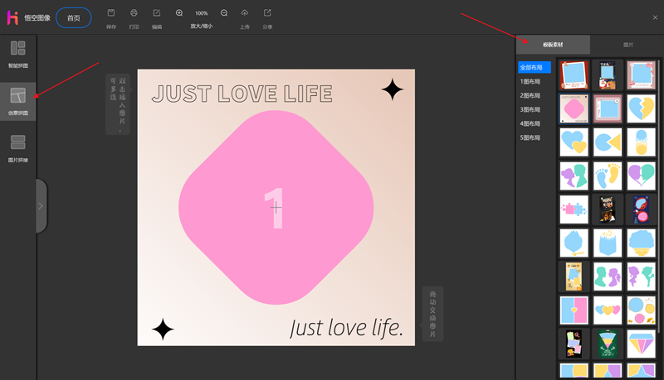Switch to the 图片 tab
This screenshot has height=380, width=664.
pos(627,45)
